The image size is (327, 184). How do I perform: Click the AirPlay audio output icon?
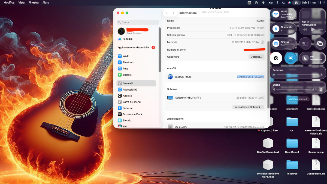[x=321, y=89]
